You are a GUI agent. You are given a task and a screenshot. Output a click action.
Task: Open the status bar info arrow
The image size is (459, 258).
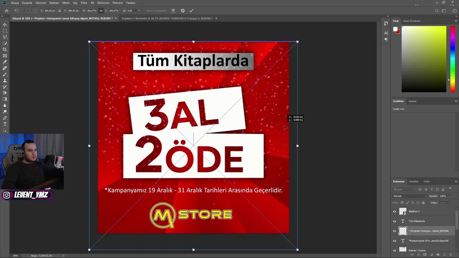click(63, 255)
